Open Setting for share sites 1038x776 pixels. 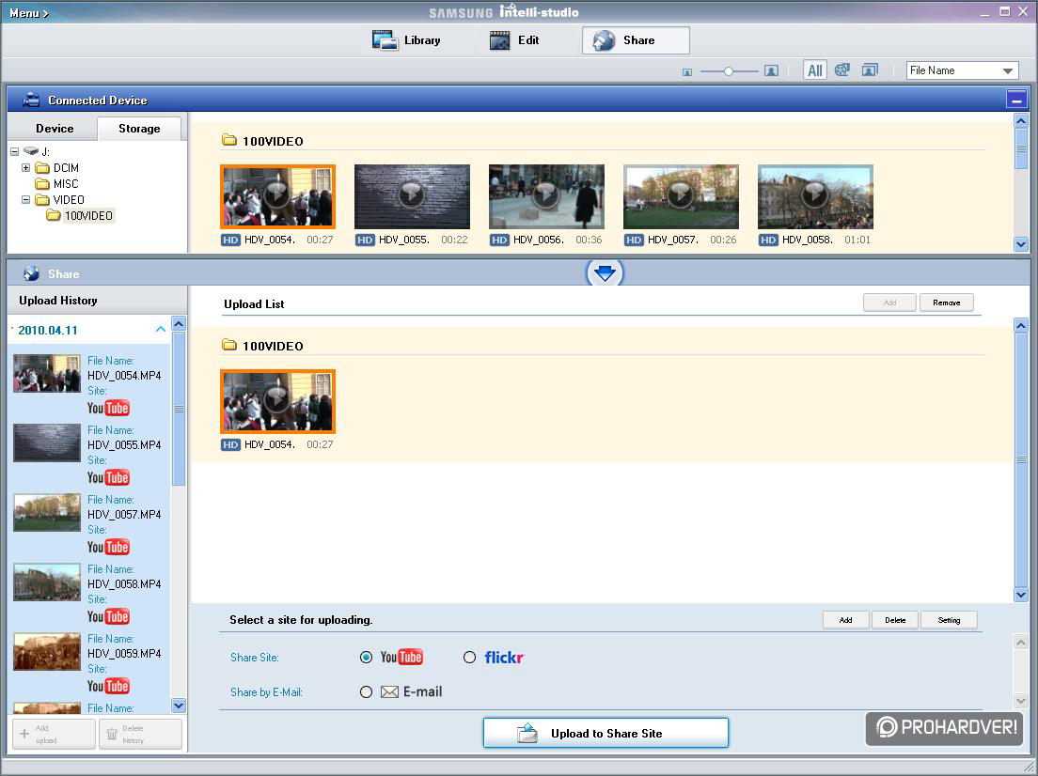(x=949, y=620)
